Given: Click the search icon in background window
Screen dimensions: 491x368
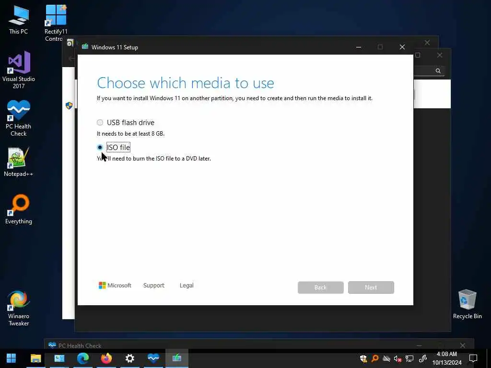Looking at the screenshot, I should (438, 71).
